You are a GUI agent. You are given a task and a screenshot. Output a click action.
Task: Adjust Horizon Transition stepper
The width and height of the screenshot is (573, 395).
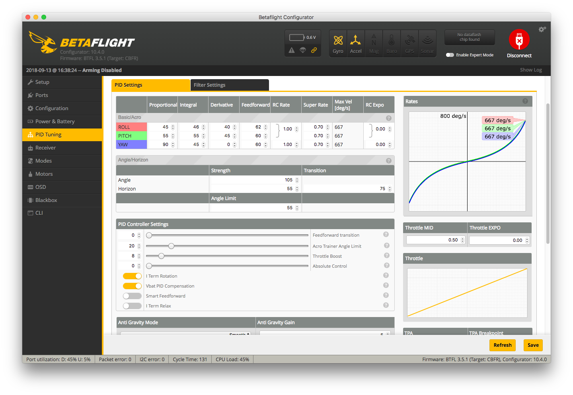point(390,189)
